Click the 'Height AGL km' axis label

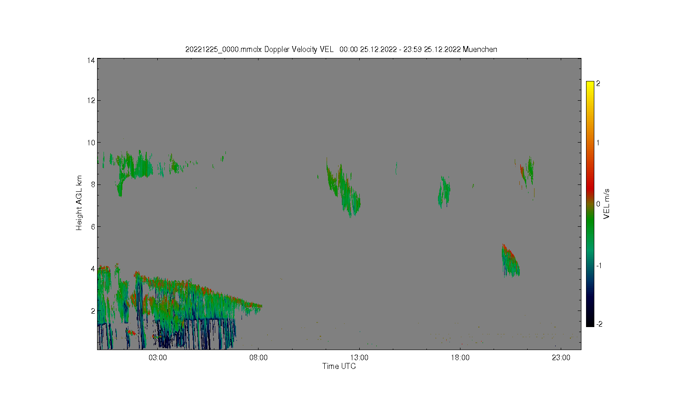click(79, 203)
